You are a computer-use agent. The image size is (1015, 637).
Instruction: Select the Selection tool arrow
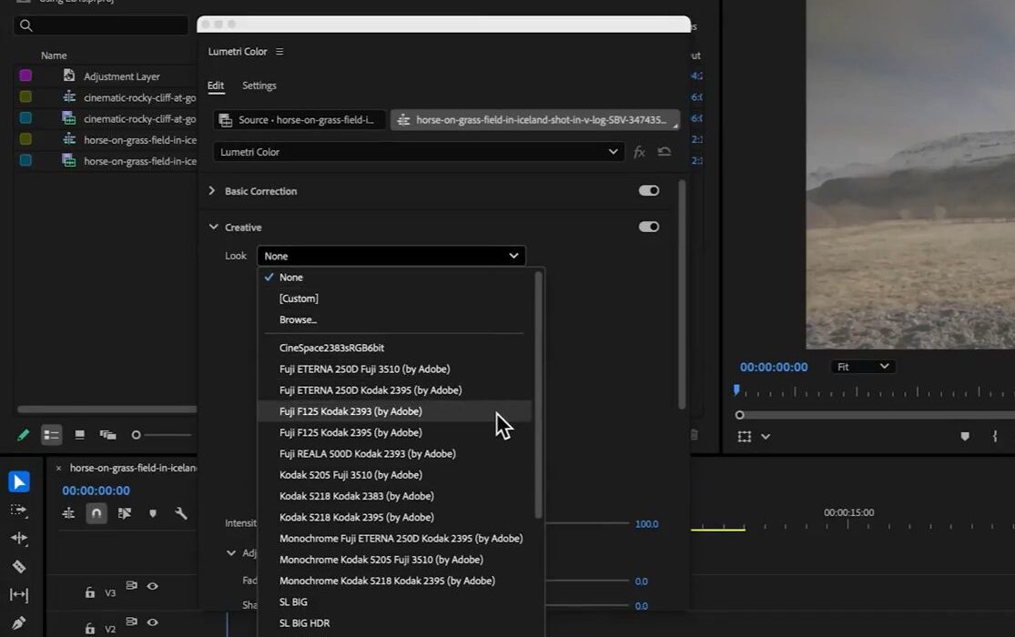(19, 481)
